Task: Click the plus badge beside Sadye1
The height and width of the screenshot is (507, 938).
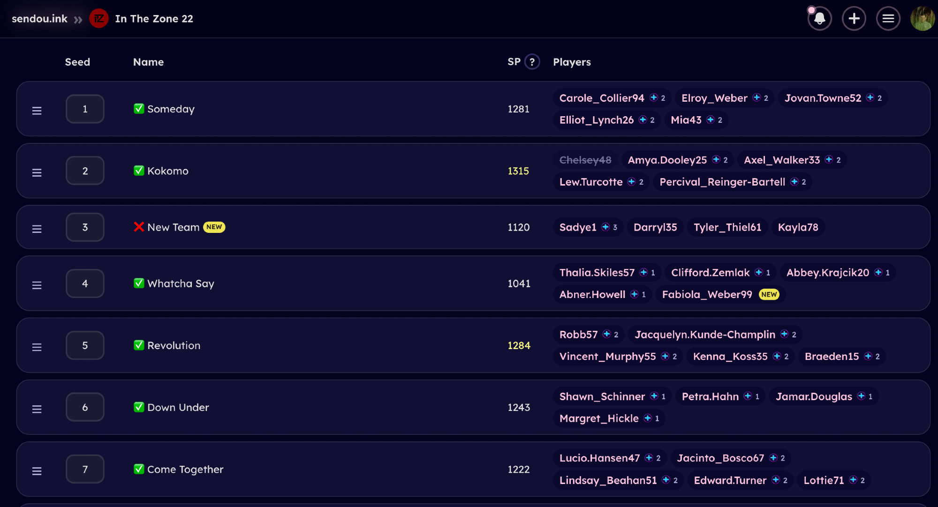Action: tap(605, 227)
